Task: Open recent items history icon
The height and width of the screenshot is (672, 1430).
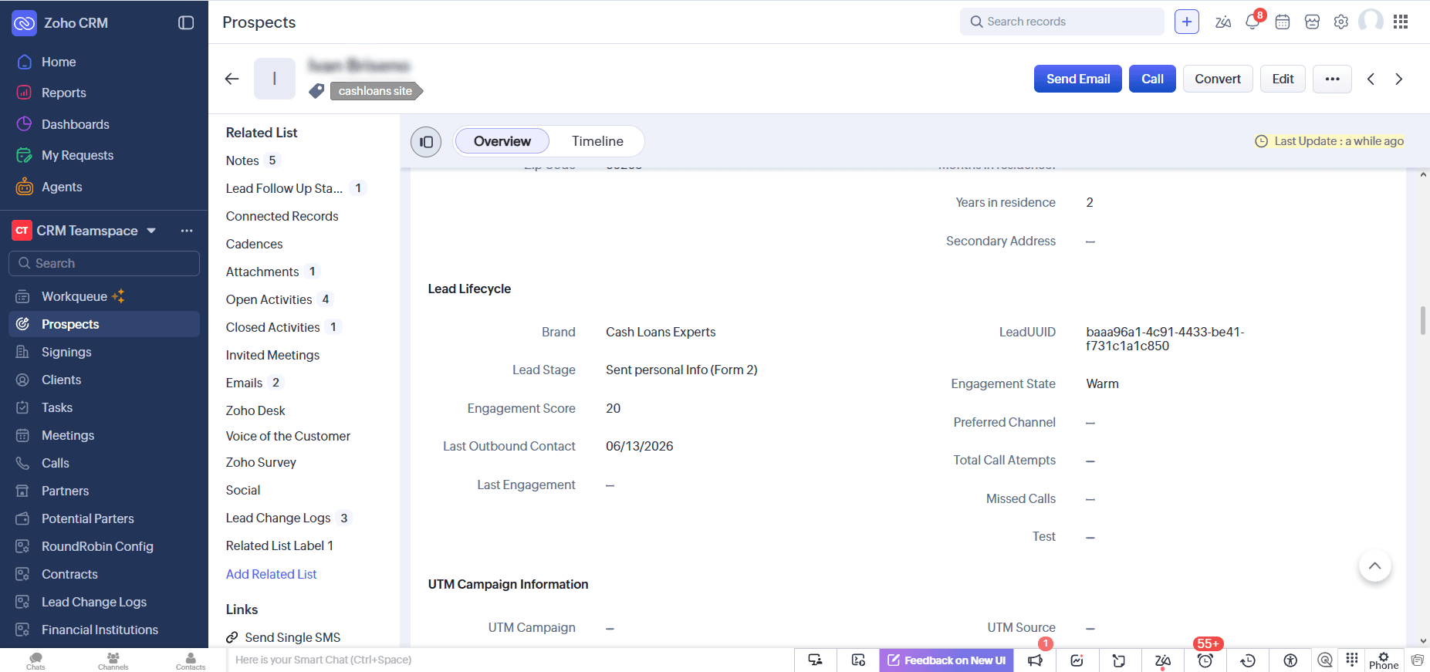Action: coord(1248,660)
